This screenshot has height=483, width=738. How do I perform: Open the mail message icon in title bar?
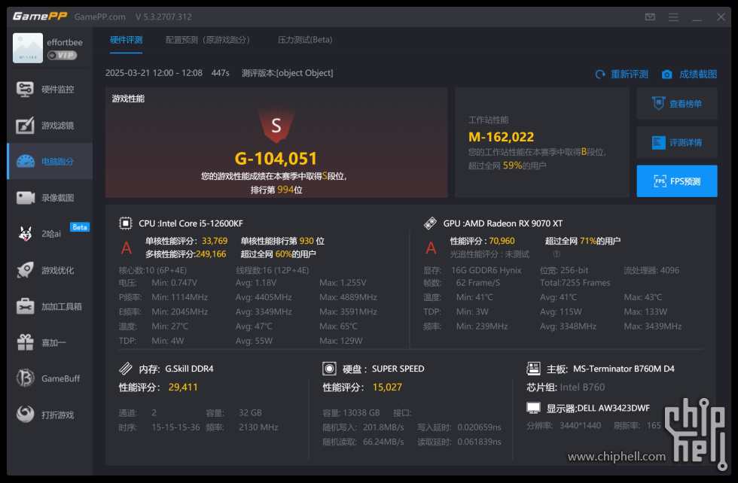tap(650, 17)
